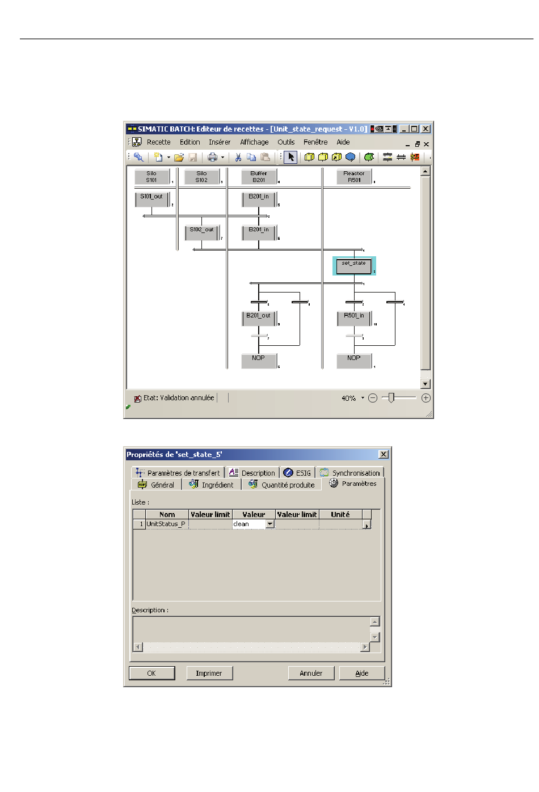
Task: Print the recipe using the printer icon
Action: (x=213, y=157)
